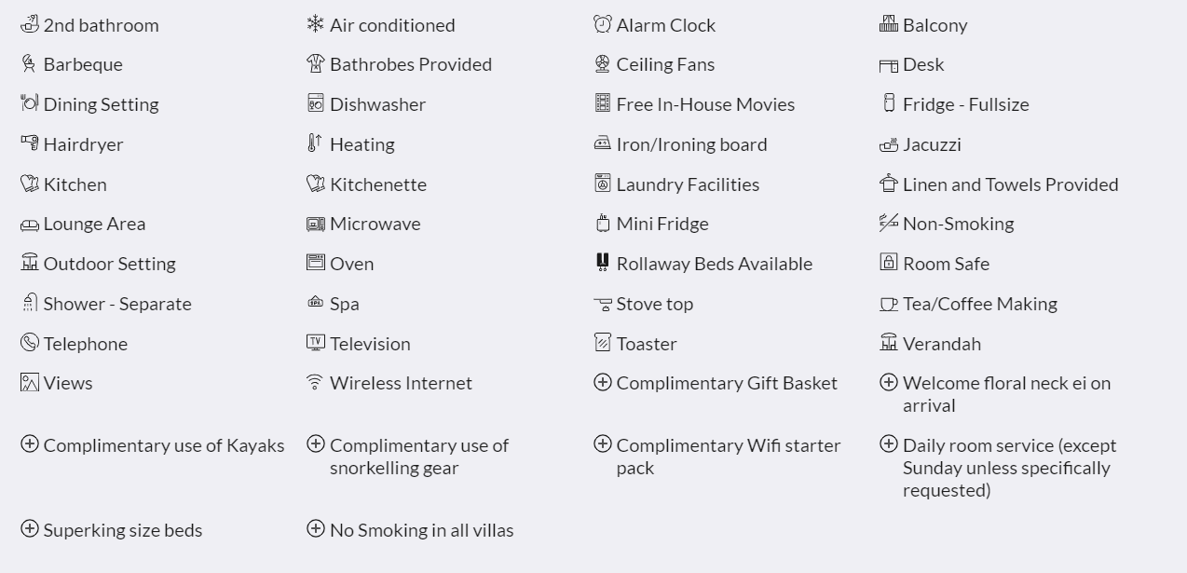The height and width of the screenshot is (573, 1187).
Task: Click the plus icon beside Superking size beds
Action: 30,528
